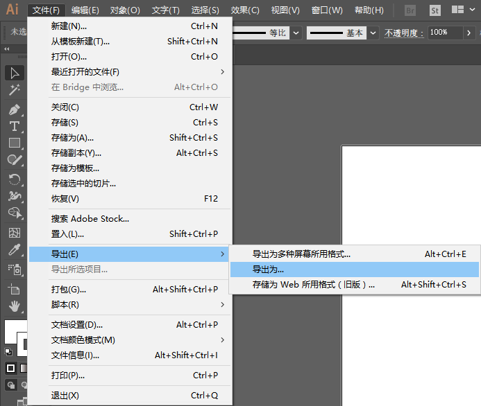481x406 pixels.
Task: Open the 基本 brush definition dropdown
Action: pyautogui.click(x=373, y=33)
